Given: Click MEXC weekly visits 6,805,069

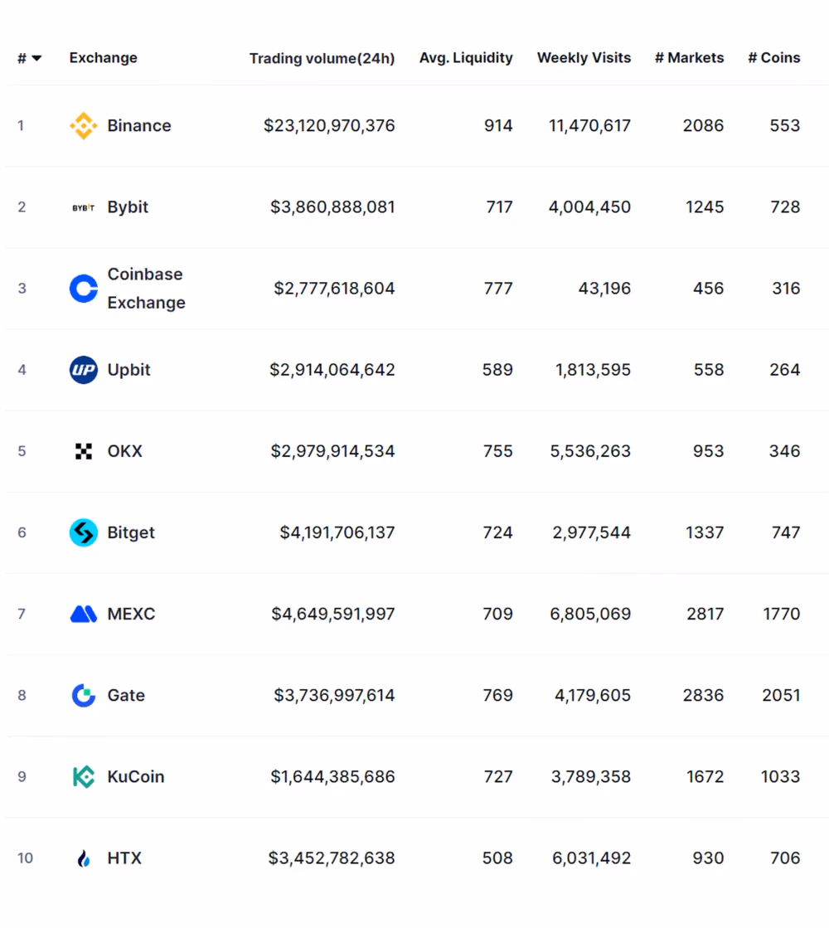Looking at the screenshot, I should coord(590,614).
